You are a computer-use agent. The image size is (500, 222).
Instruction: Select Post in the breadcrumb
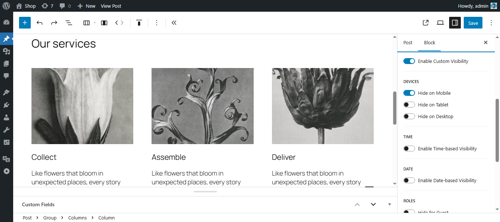(27, 218)
